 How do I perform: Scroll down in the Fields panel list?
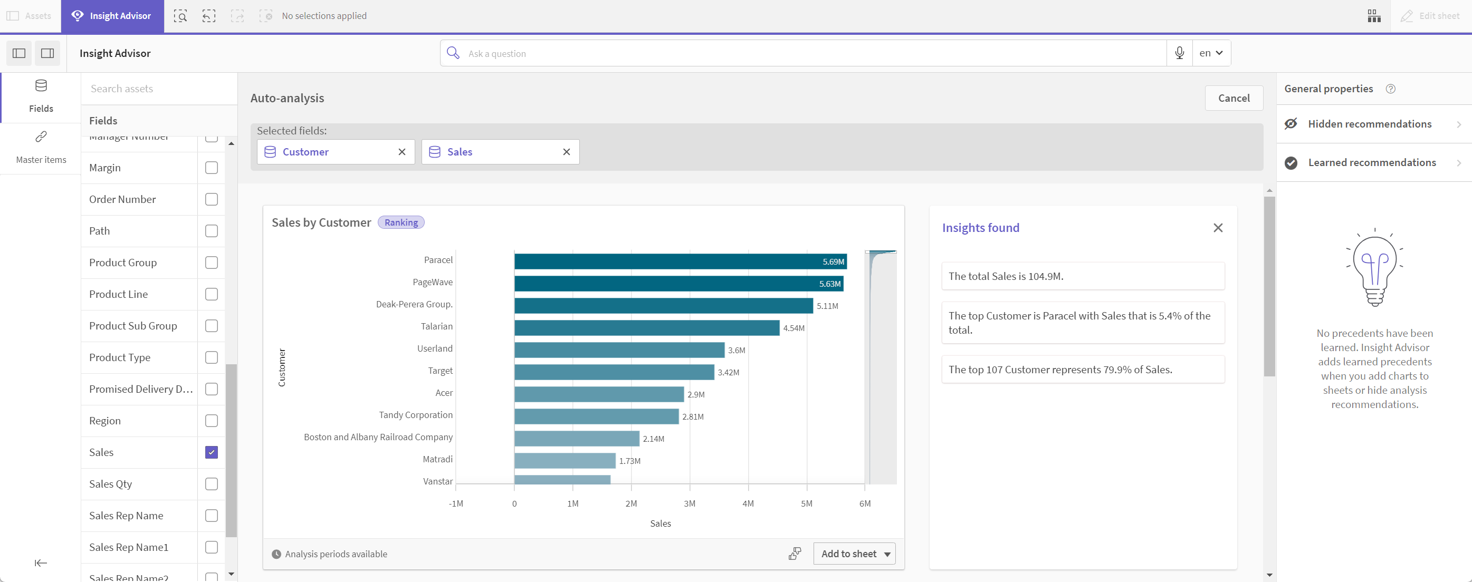(231, 574)
